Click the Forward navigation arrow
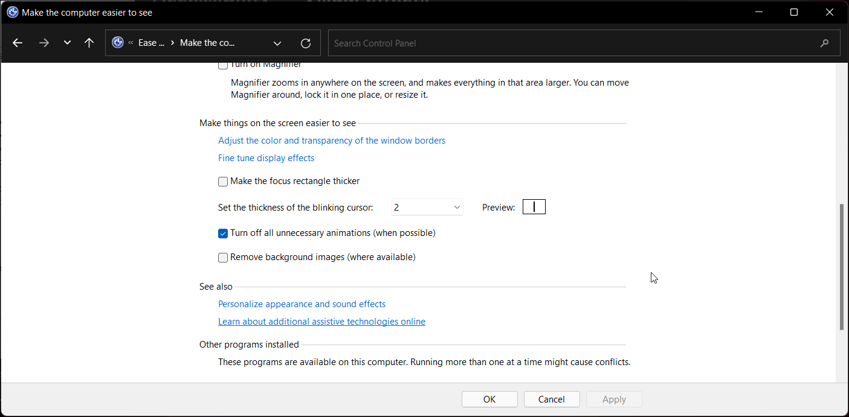This screenshot has width=849, height=417. [x=44, y=43]
